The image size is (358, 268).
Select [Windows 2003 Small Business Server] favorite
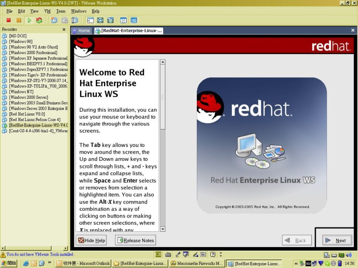click(38, 103)
